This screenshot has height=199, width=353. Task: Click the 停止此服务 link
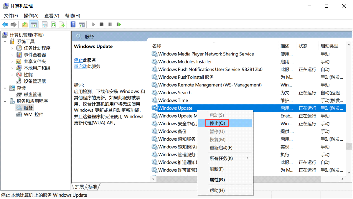80,60
